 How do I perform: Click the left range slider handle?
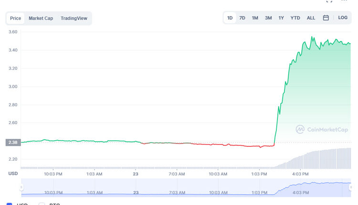click(x=21, y=187)
